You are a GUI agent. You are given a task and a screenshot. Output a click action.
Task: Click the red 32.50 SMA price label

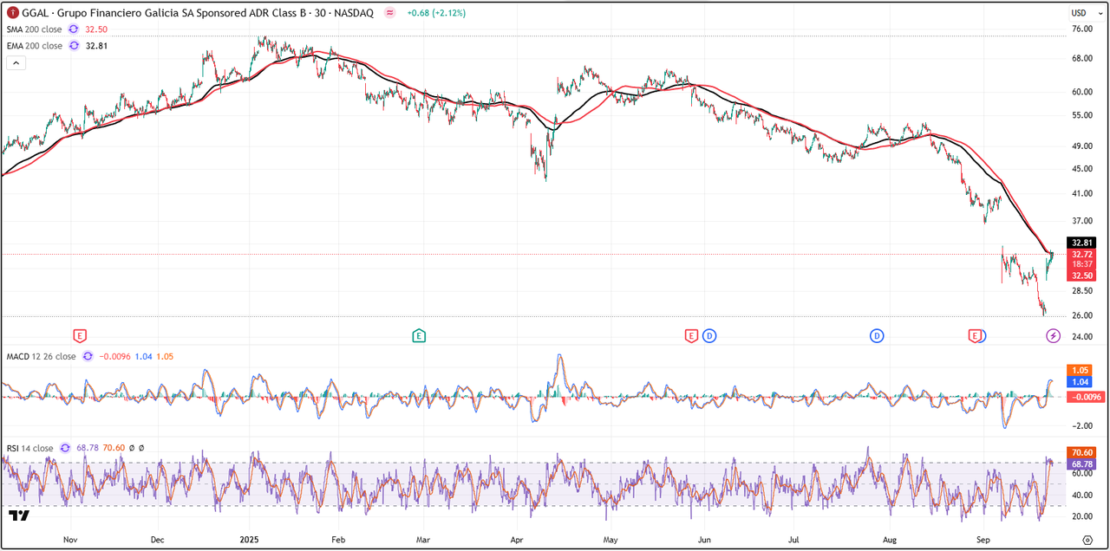(1082, 275)
